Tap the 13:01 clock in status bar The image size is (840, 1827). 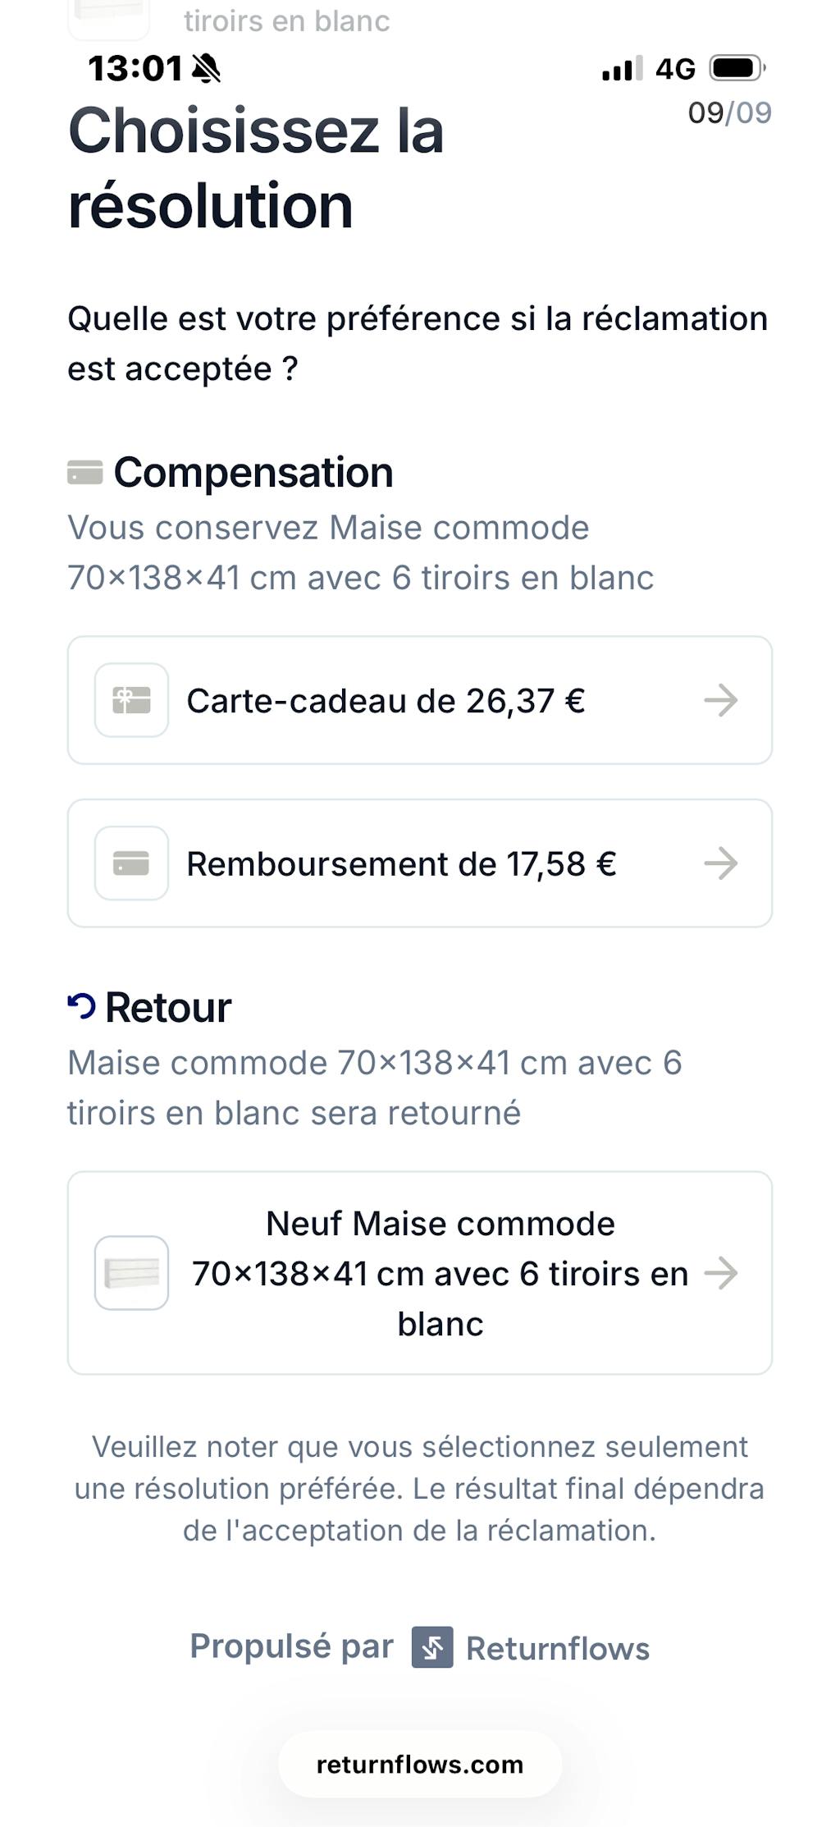point(135,68)
